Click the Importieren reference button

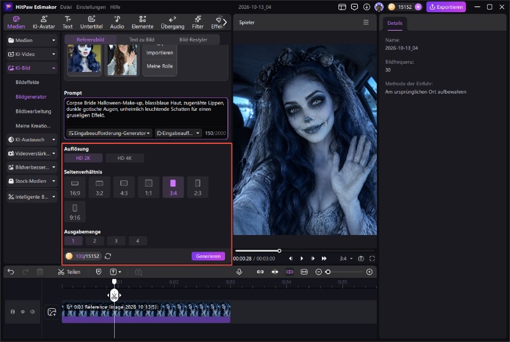click(x=160, y=53)
